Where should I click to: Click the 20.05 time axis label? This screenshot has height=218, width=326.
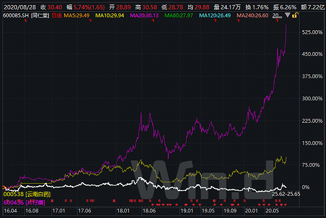[272, 211]
